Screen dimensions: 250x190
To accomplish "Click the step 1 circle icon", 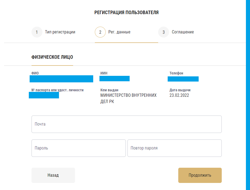I will coord(37,32).
